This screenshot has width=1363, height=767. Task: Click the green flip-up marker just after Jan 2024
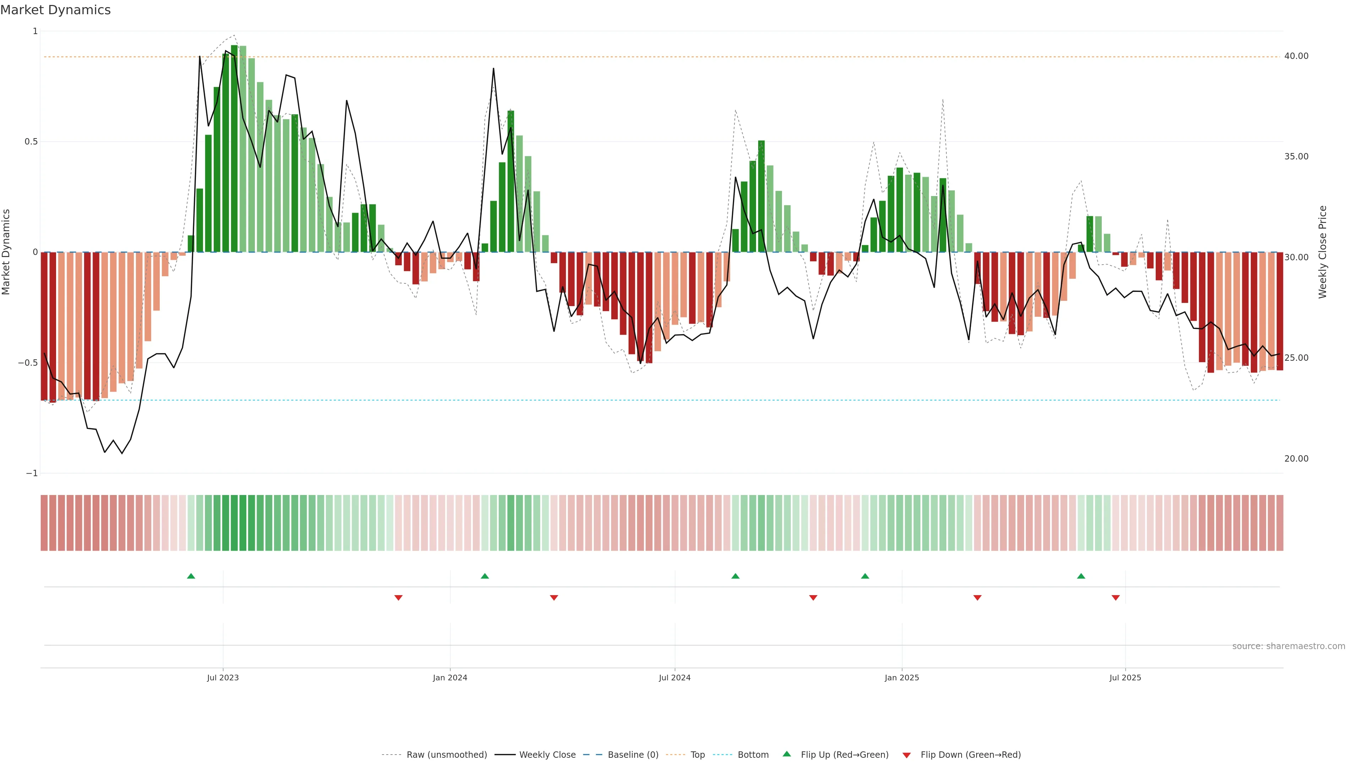[485, 576]
